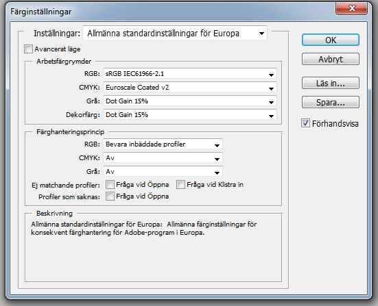
Task: Click the Läs in... button
Action: point(331,84)
